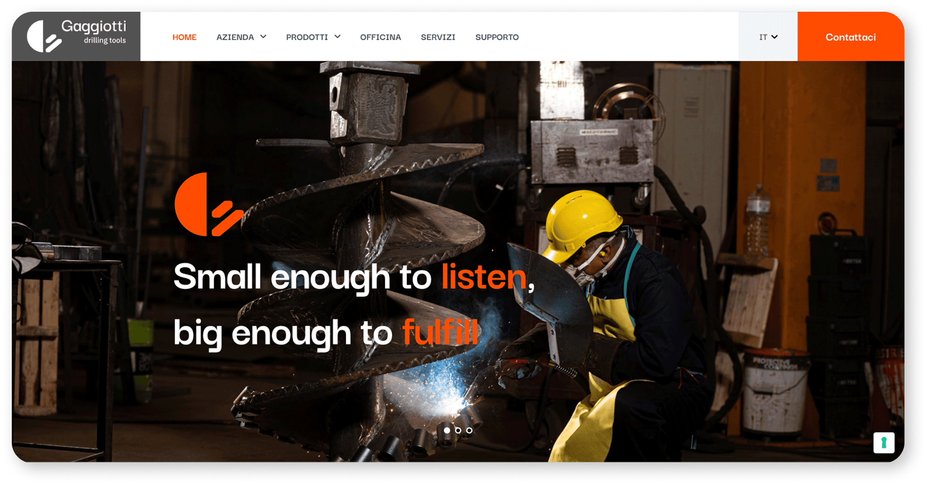Click the orange Contattaci button

pyautogui.click(x=851, y=36)
